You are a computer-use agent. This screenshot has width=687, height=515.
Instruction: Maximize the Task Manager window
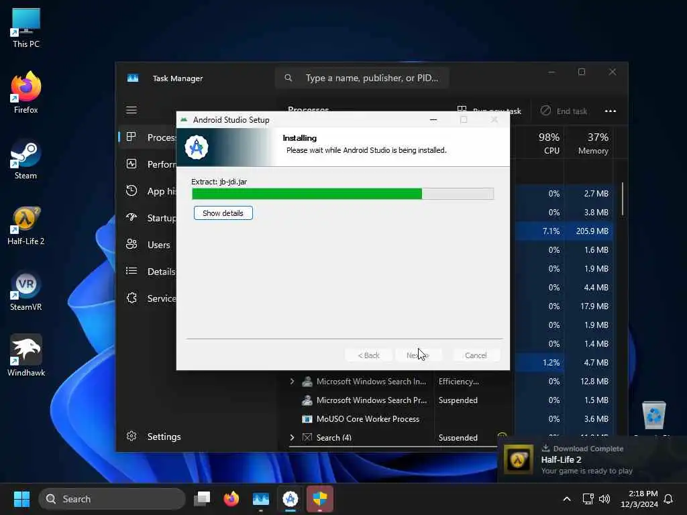pos(582,72)
